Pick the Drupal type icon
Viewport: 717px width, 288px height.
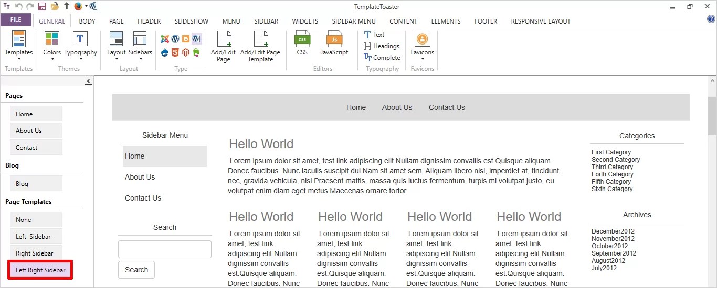pyautogui.click(x=165, y=52)
